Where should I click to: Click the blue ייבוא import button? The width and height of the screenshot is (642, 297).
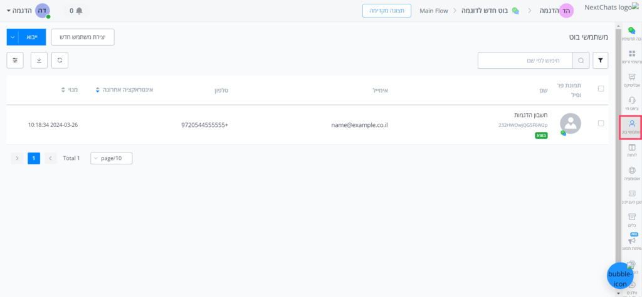pos(33,37)
